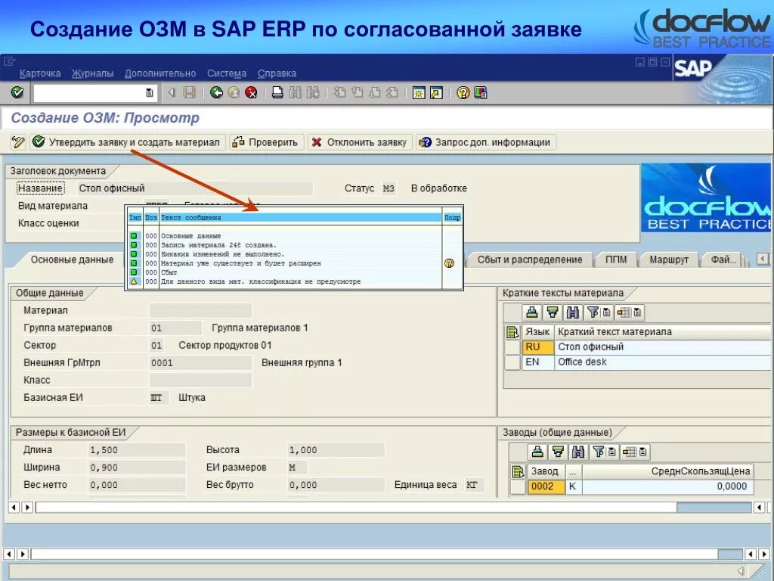This screenshot has width=774, height=581.
Task: Select row selector for plant '0002'
Action: coord(518,486)
